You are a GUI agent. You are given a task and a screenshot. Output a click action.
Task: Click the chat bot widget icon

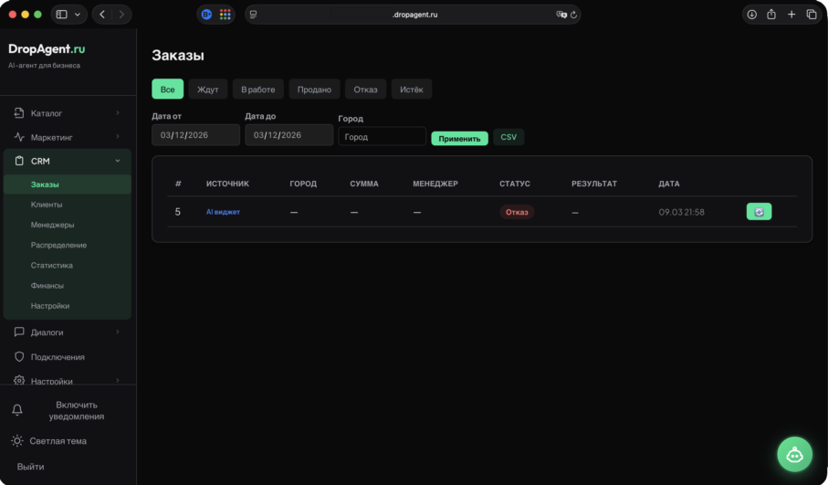tap(794, 454)
